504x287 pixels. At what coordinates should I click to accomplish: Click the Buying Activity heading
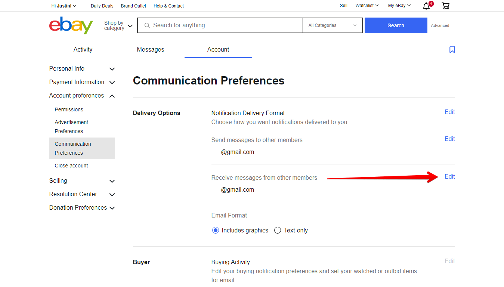(231, 262)
